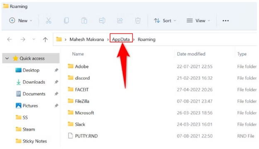Click the Share icon in toolbar

[x=120, y=21]
